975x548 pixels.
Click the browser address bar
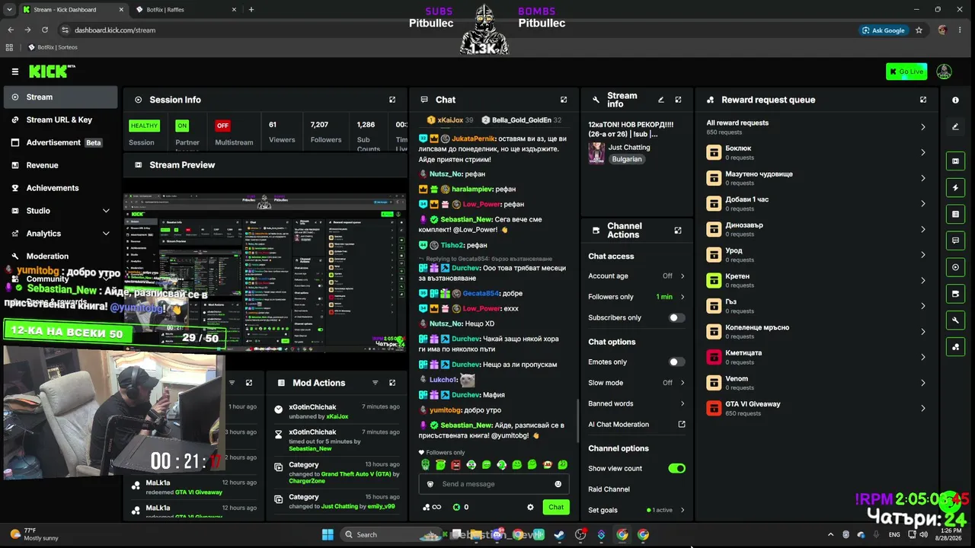(457, 30)
